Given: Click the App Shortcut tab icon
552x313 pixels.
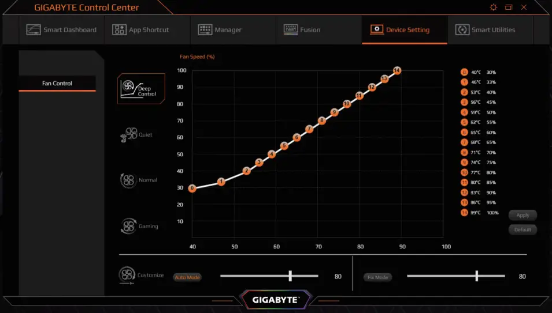Looking at the screenshot, I should coord(119,30).
